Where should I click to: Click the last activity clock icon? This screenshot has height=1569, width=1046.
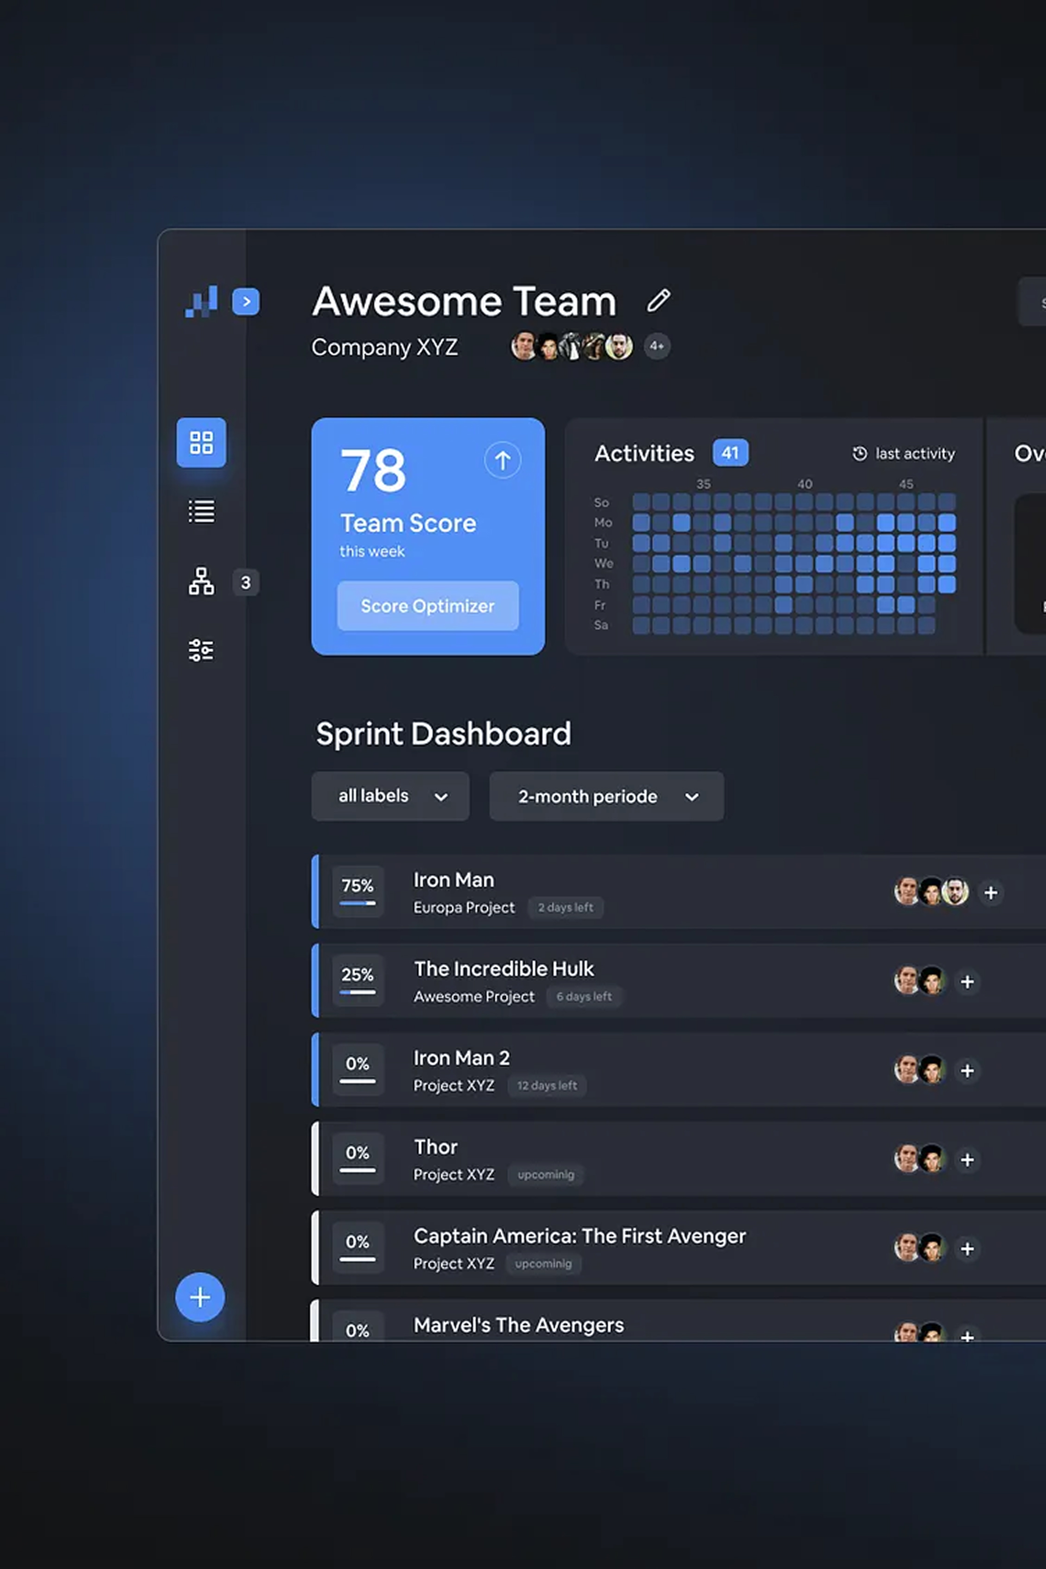(x=860, y=453)
